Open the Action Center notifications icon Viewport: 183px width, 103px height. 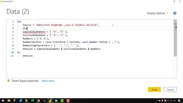pyautogui.click(x=179, y=100)
